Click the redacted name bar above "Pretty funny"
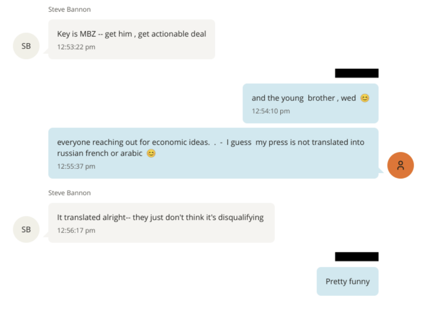The width and height of the screenshot is (427, 310). point(357,257)
